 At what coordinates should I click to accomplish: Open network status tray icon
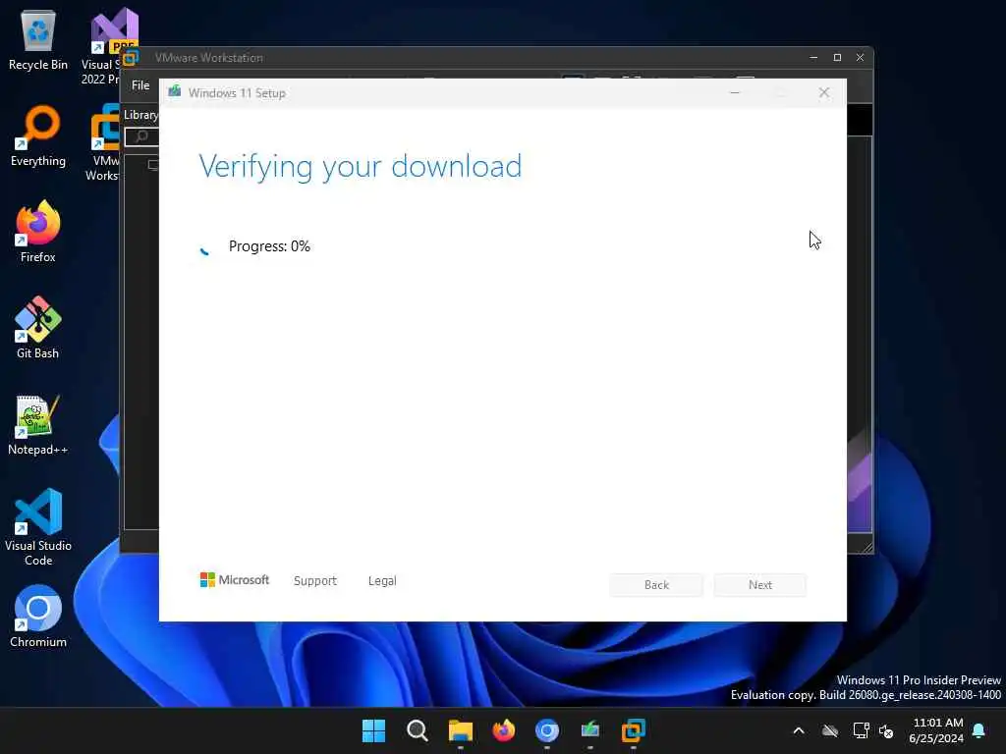tap(861, 730)
